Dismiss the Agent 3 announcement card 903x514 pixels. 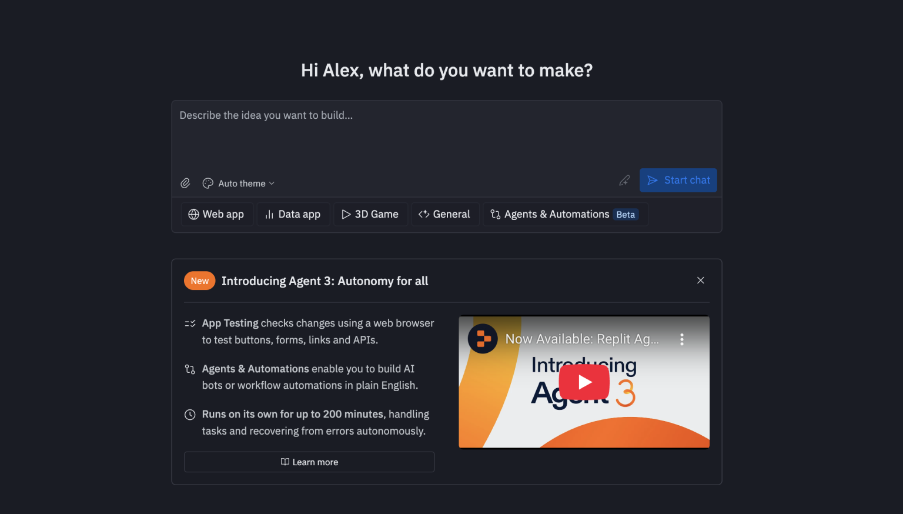(x=700, y=281)
